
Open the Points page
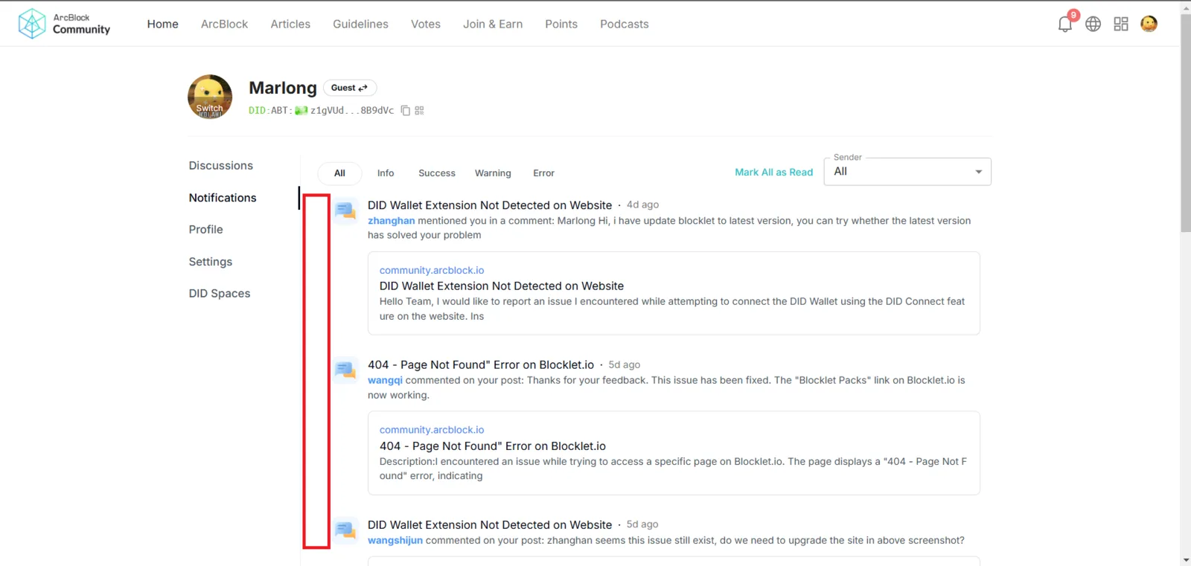click(x=561, y=24)
